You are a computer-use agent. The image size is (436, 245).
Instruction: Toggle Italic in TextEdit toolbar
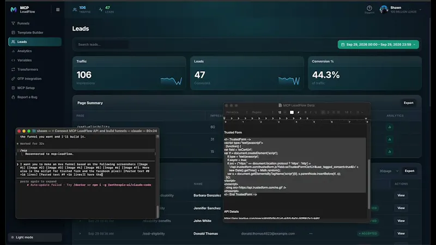[x=311, y=112]
